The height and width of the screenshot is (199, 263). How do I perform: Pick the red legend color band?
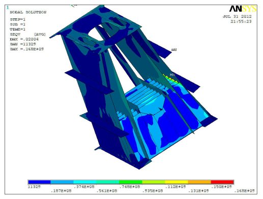[x=222, y=182]
